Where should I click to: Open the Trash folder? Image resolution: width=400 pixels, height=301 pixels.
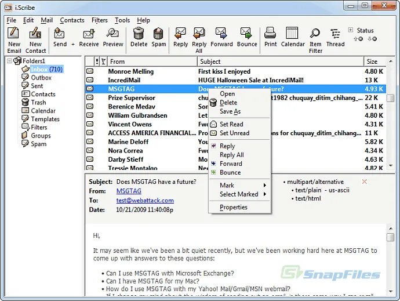click(38, 103)
